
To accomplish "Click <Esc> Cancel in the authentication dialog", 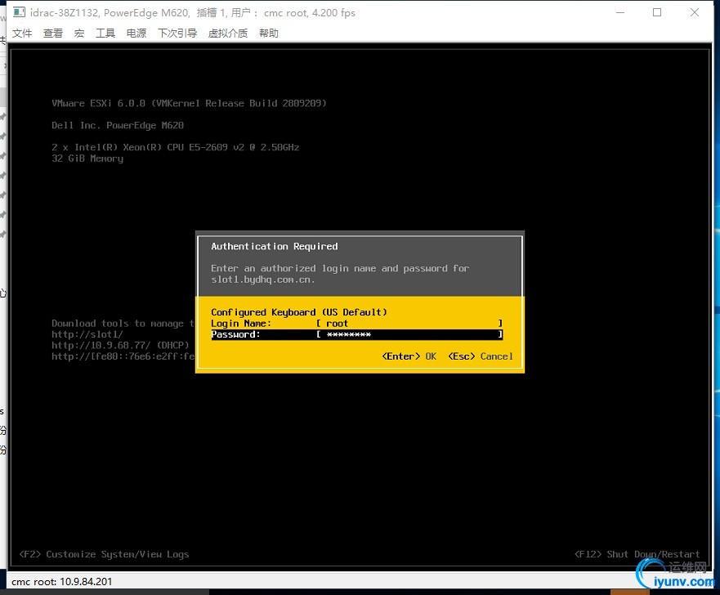I will pyautogui.click(x=481, y=356).
